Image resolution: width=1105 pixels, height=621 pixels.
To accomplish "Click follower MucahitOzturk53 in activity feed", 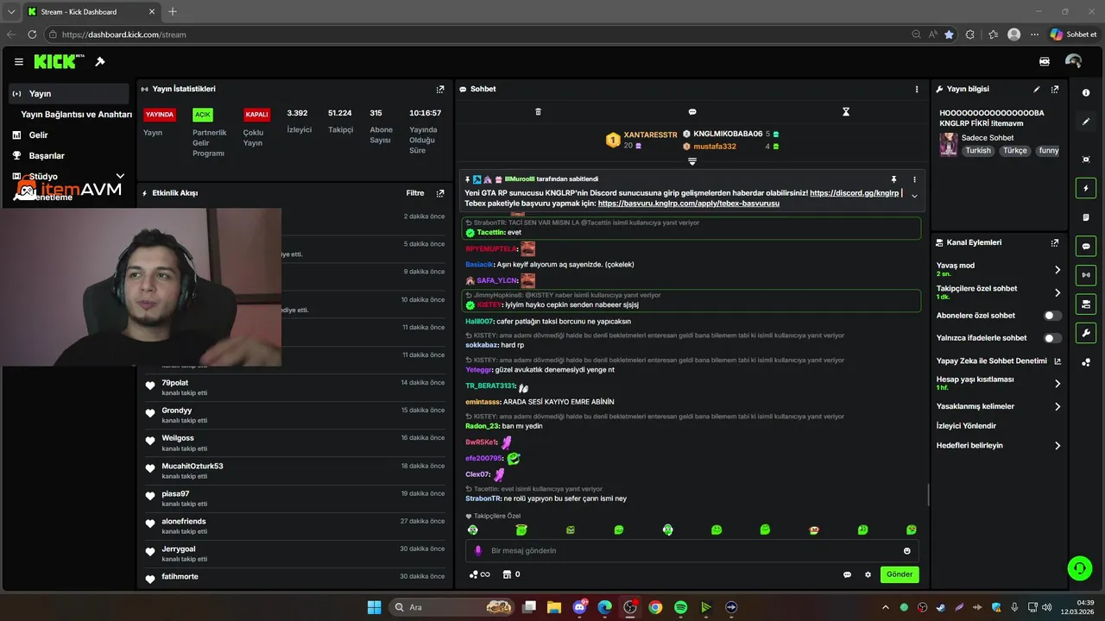I will [x=192, y=466].
